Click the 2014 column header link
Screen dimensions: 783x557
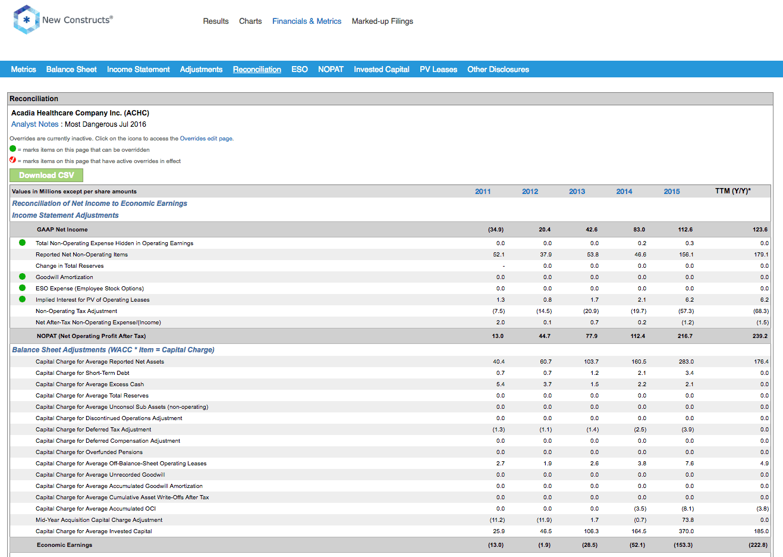[624, 191]
